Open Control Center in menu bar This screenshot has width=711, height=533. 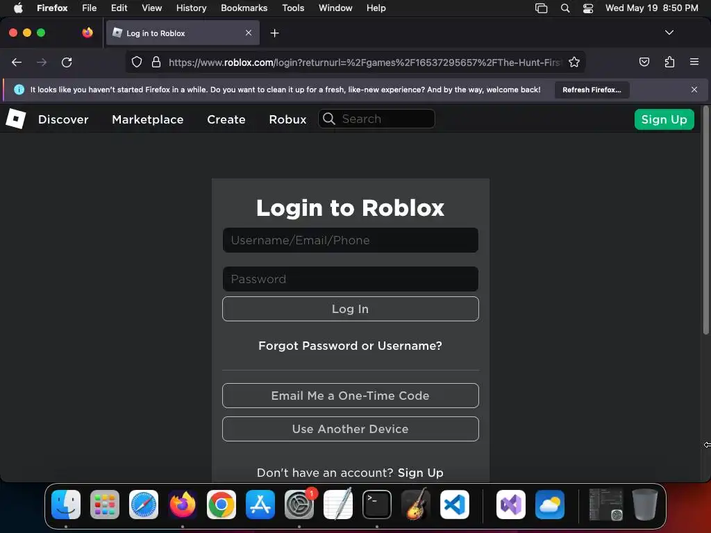pyautogui.click(x=588, y=8)
